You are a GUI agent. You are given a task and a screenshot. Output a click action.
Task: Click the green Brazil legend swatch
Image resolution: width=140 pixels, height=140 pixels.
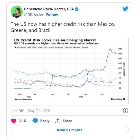pyautogui.click(x=82, y=47)
